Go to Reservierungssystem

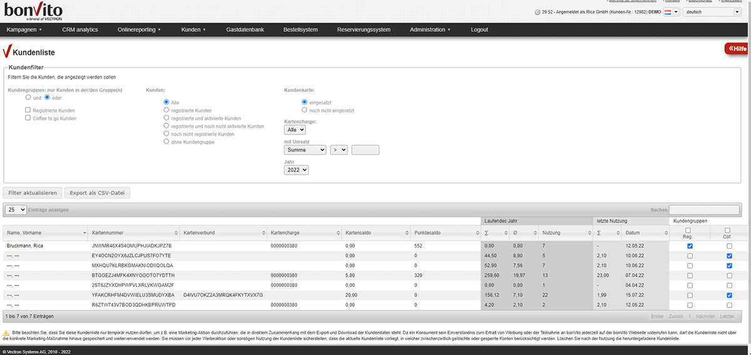(x=364, y=29)
